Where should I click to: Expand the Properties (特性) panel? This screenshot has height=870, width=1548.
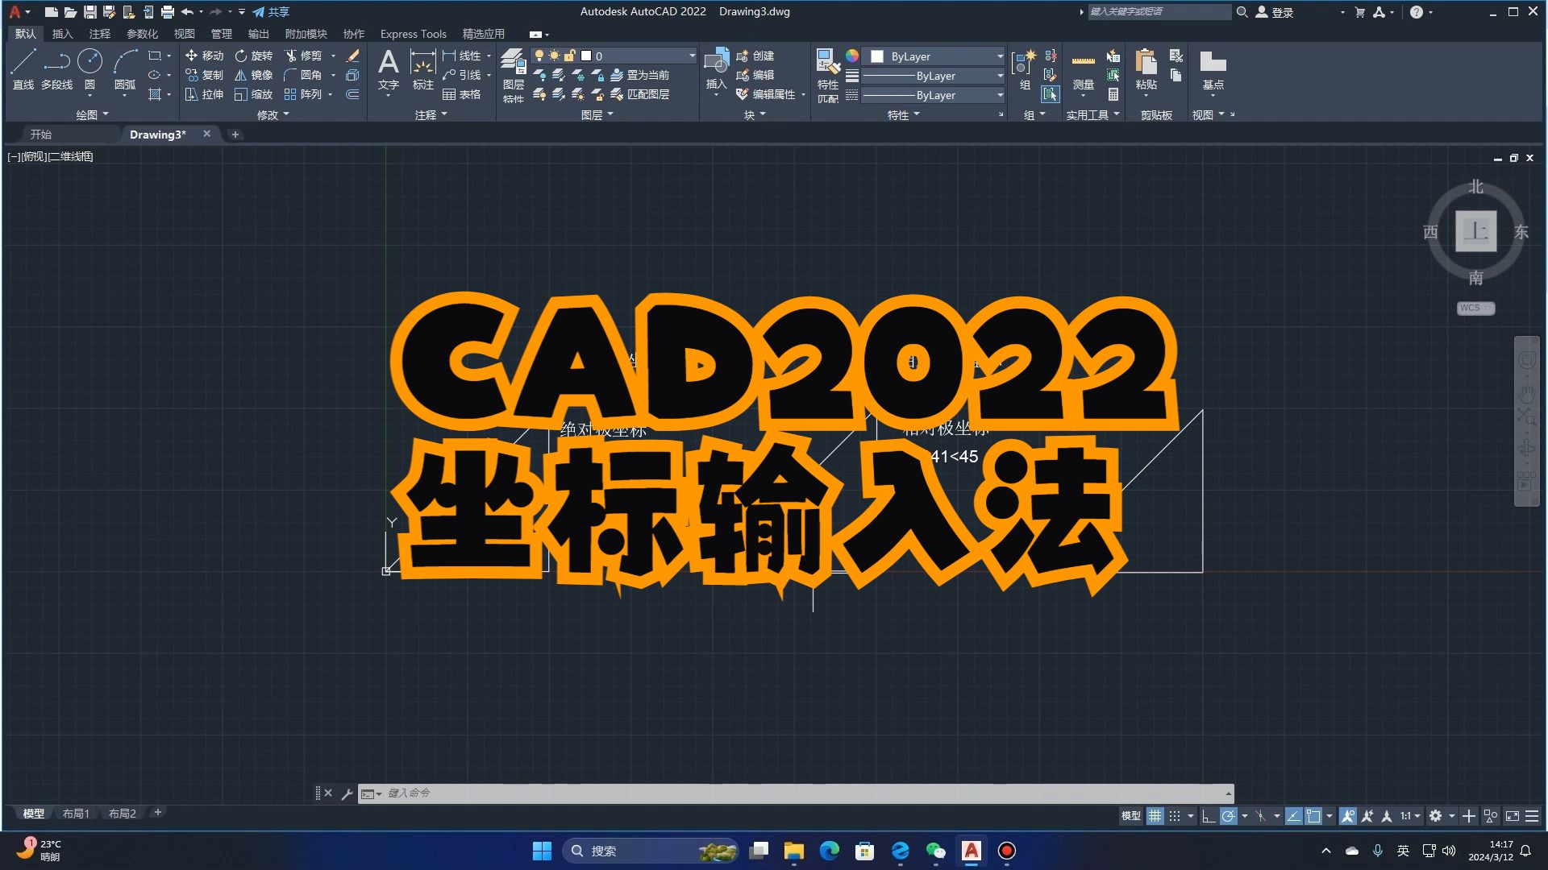(x=903, y=114)
